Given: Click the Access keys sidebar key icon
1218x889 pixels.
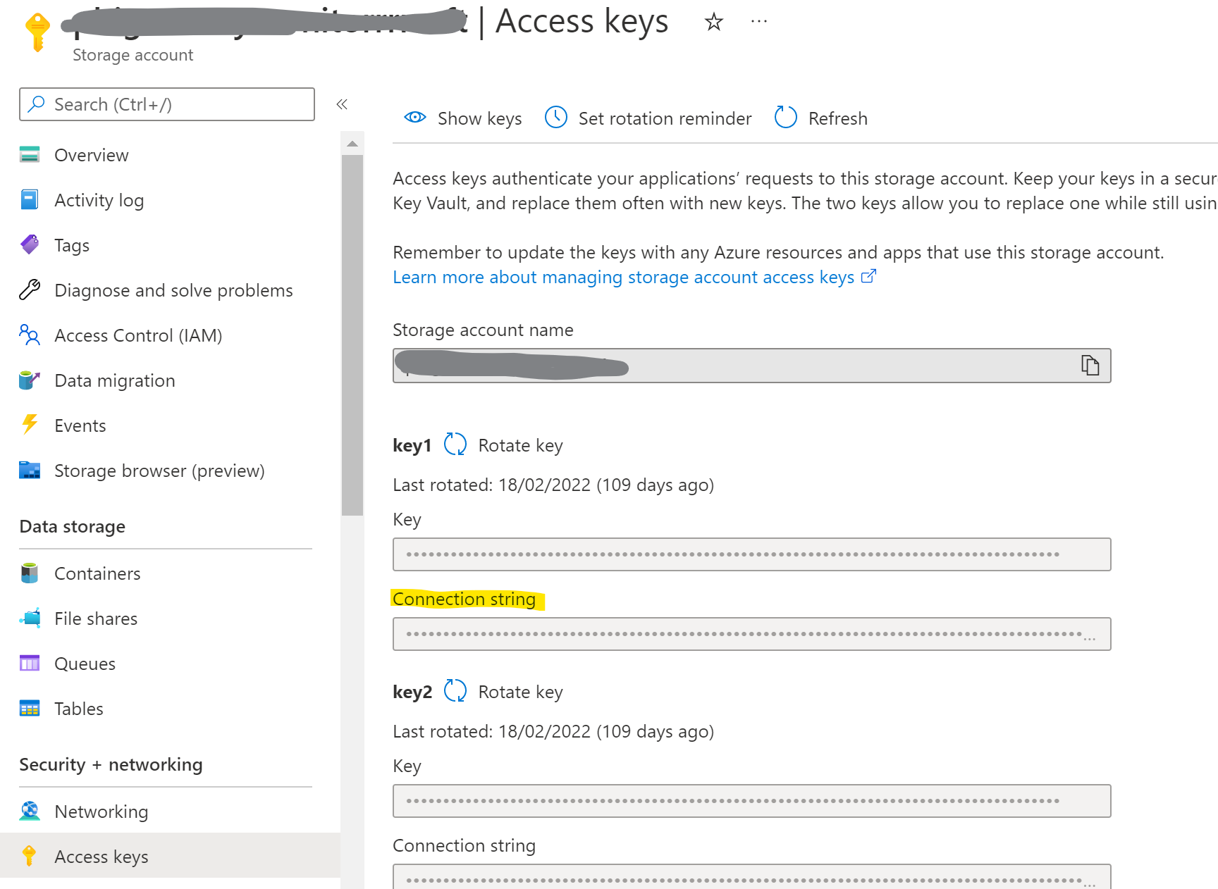Looking at the screenshot, I should point(30,856).
